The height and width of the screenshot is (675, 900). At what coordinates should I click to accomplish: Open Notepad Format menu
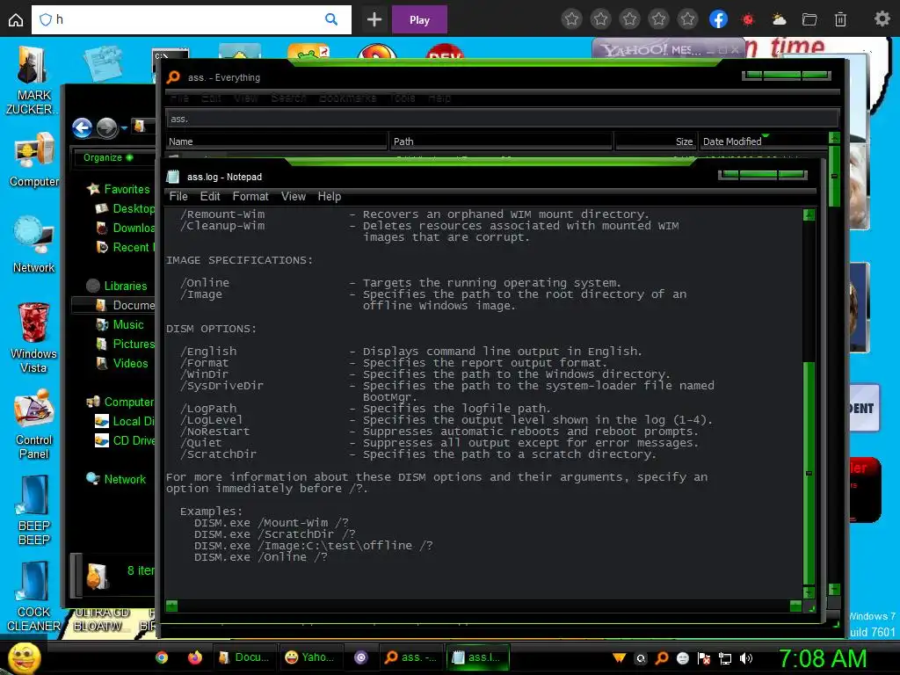[250, 196]
